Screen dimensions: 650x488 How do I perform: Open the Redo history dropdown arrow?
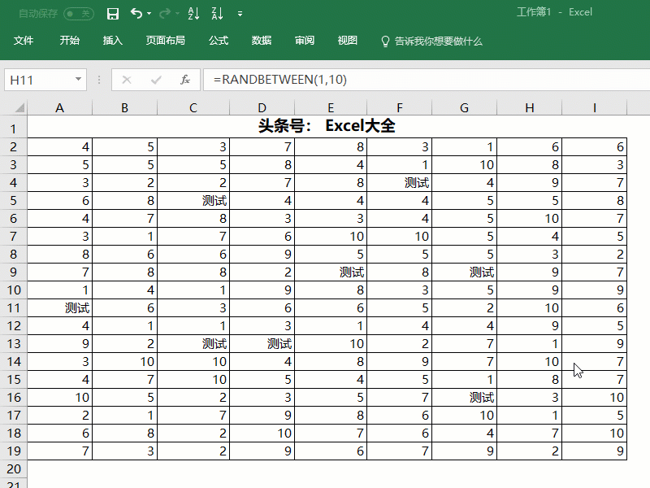[177, 14]
